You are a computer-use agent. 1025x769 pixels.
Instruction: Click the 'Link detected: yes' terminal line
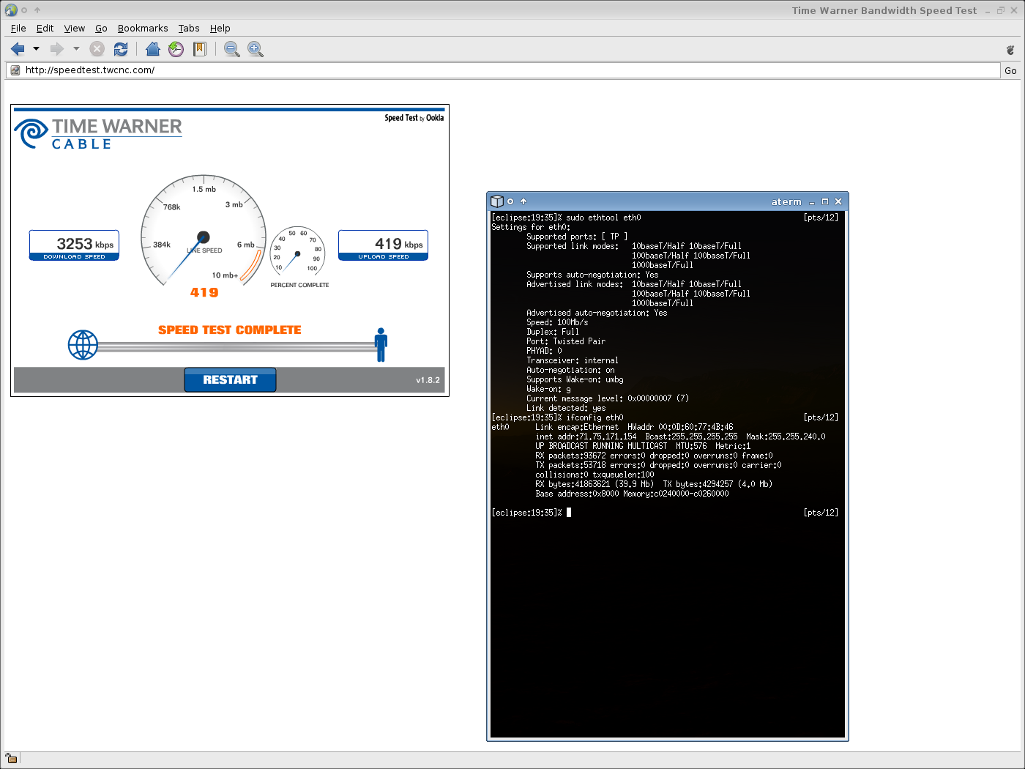(x=566, y=408)
